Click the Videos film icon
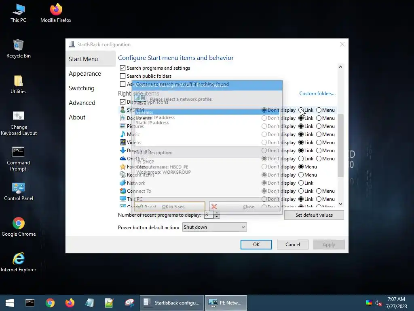Screen dimensions: 414x311 coord(123,142)
